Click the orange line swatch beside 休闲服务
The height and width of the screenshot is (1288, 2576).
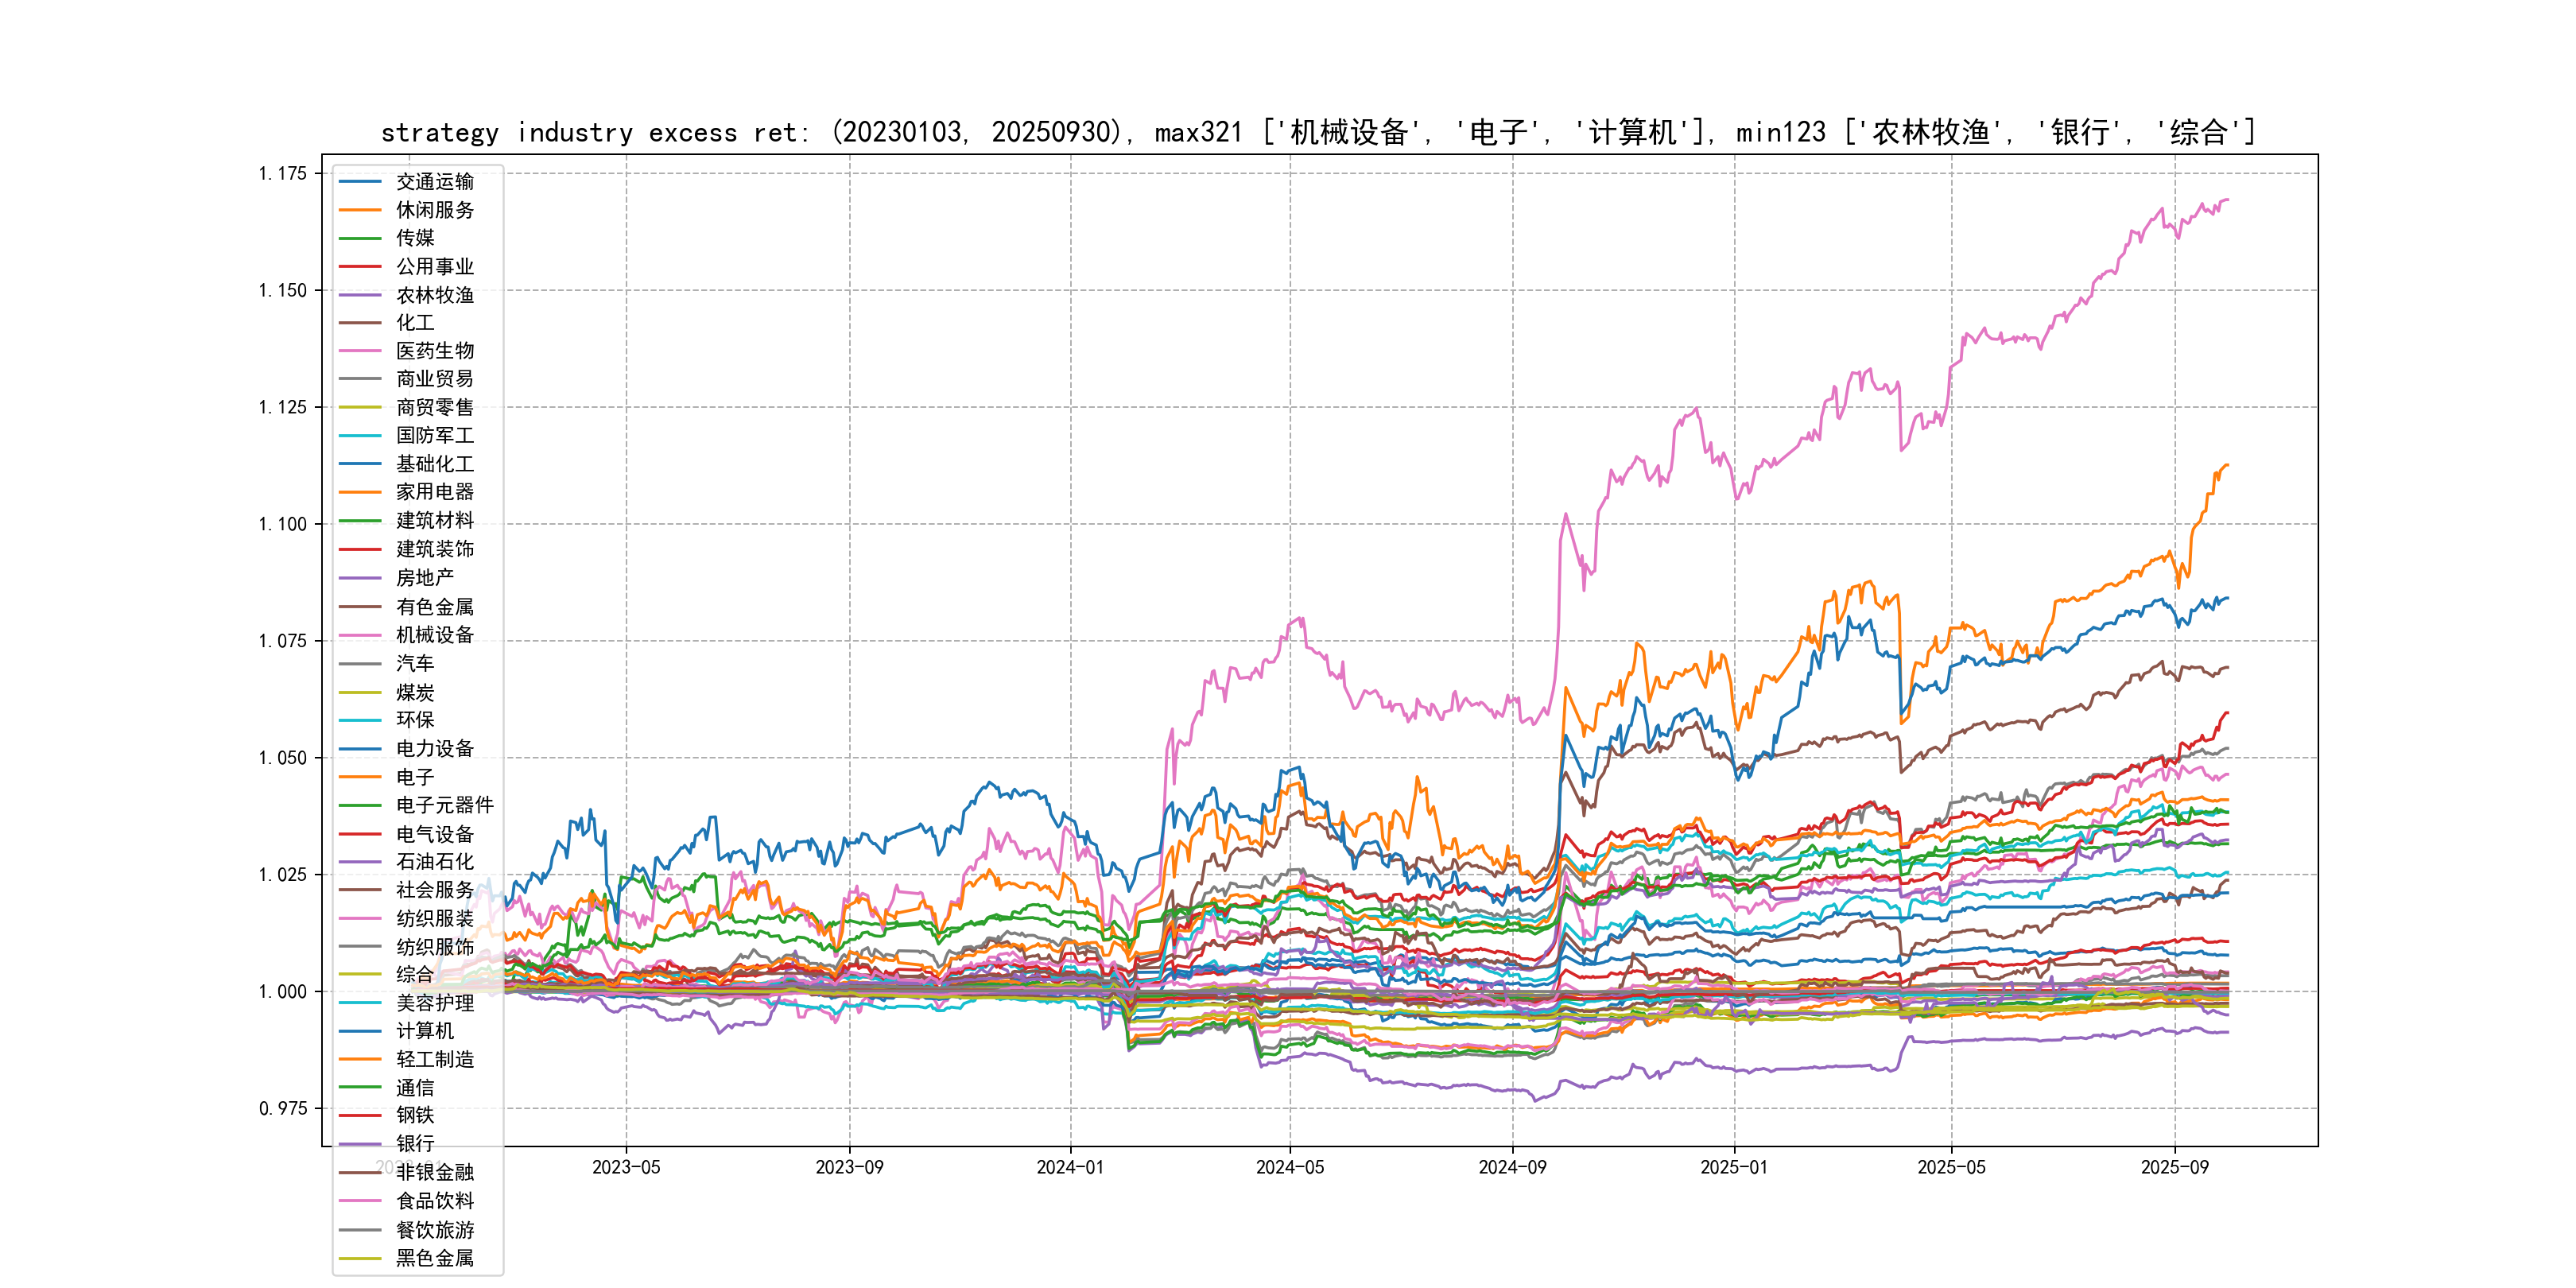(360, 210)
